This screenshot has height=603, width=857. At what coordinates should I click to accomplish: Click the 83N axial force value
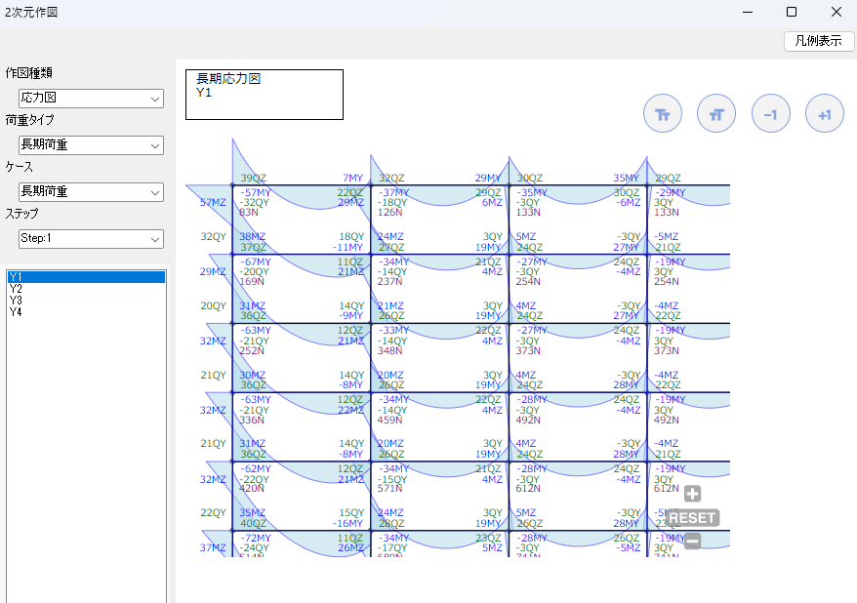[x=249, y=212]
